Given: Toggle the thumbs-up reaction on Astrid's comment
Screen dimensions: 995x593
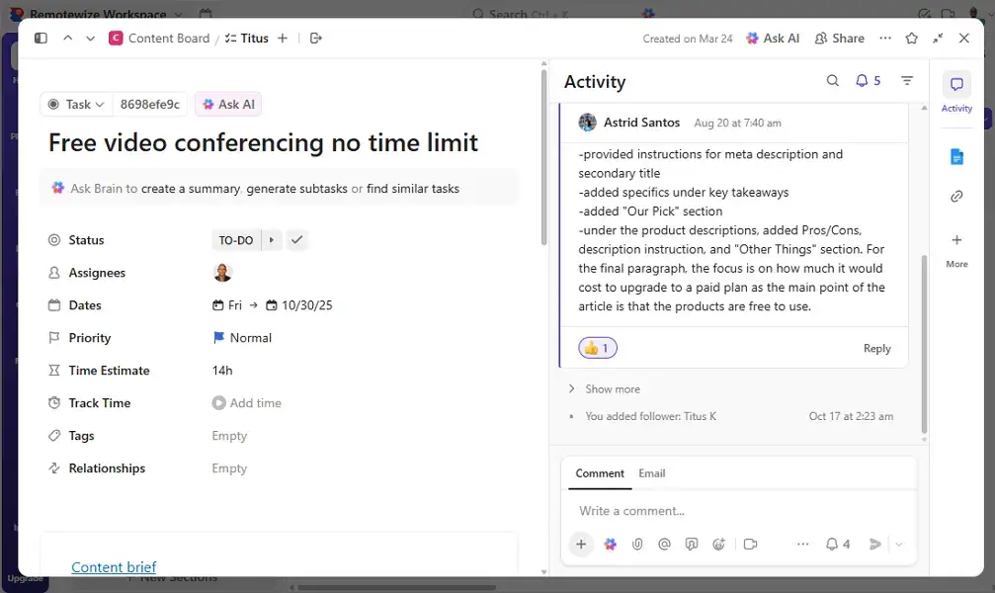Looking at the screenshot, I should [x=597, y=347].
